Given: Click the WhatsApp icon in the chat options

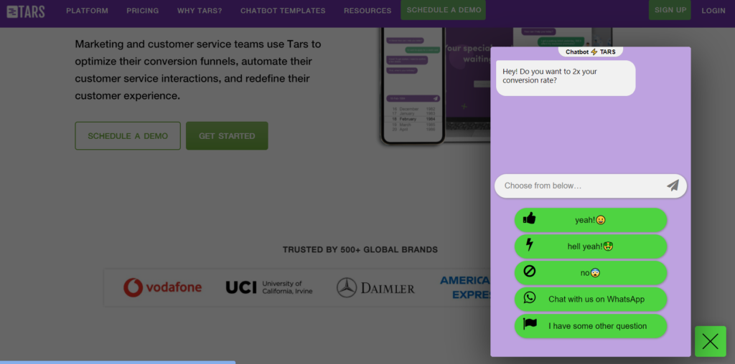Looking at the screenshot, I should pyautogui.click(x=529, y=297).
